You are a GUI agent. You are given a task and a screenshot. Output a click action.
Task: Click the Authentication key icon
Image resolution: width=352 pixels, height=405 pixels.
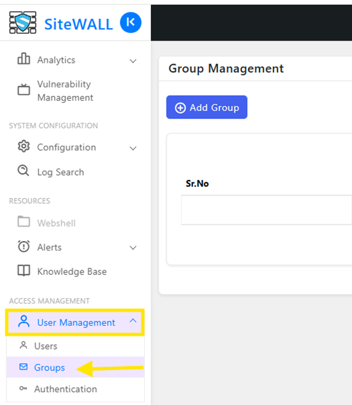click(23, 388)
